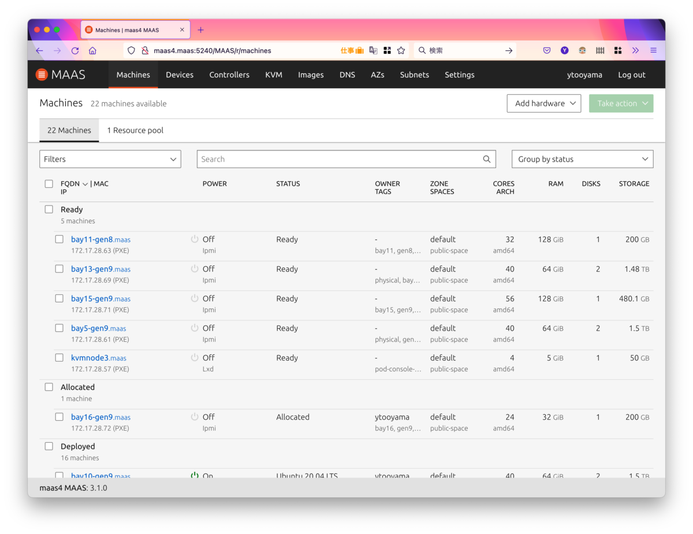The width and height of the screenshot is (693, 534).
Task: Open the tracking protection shield icon
Action: [131, 51]
